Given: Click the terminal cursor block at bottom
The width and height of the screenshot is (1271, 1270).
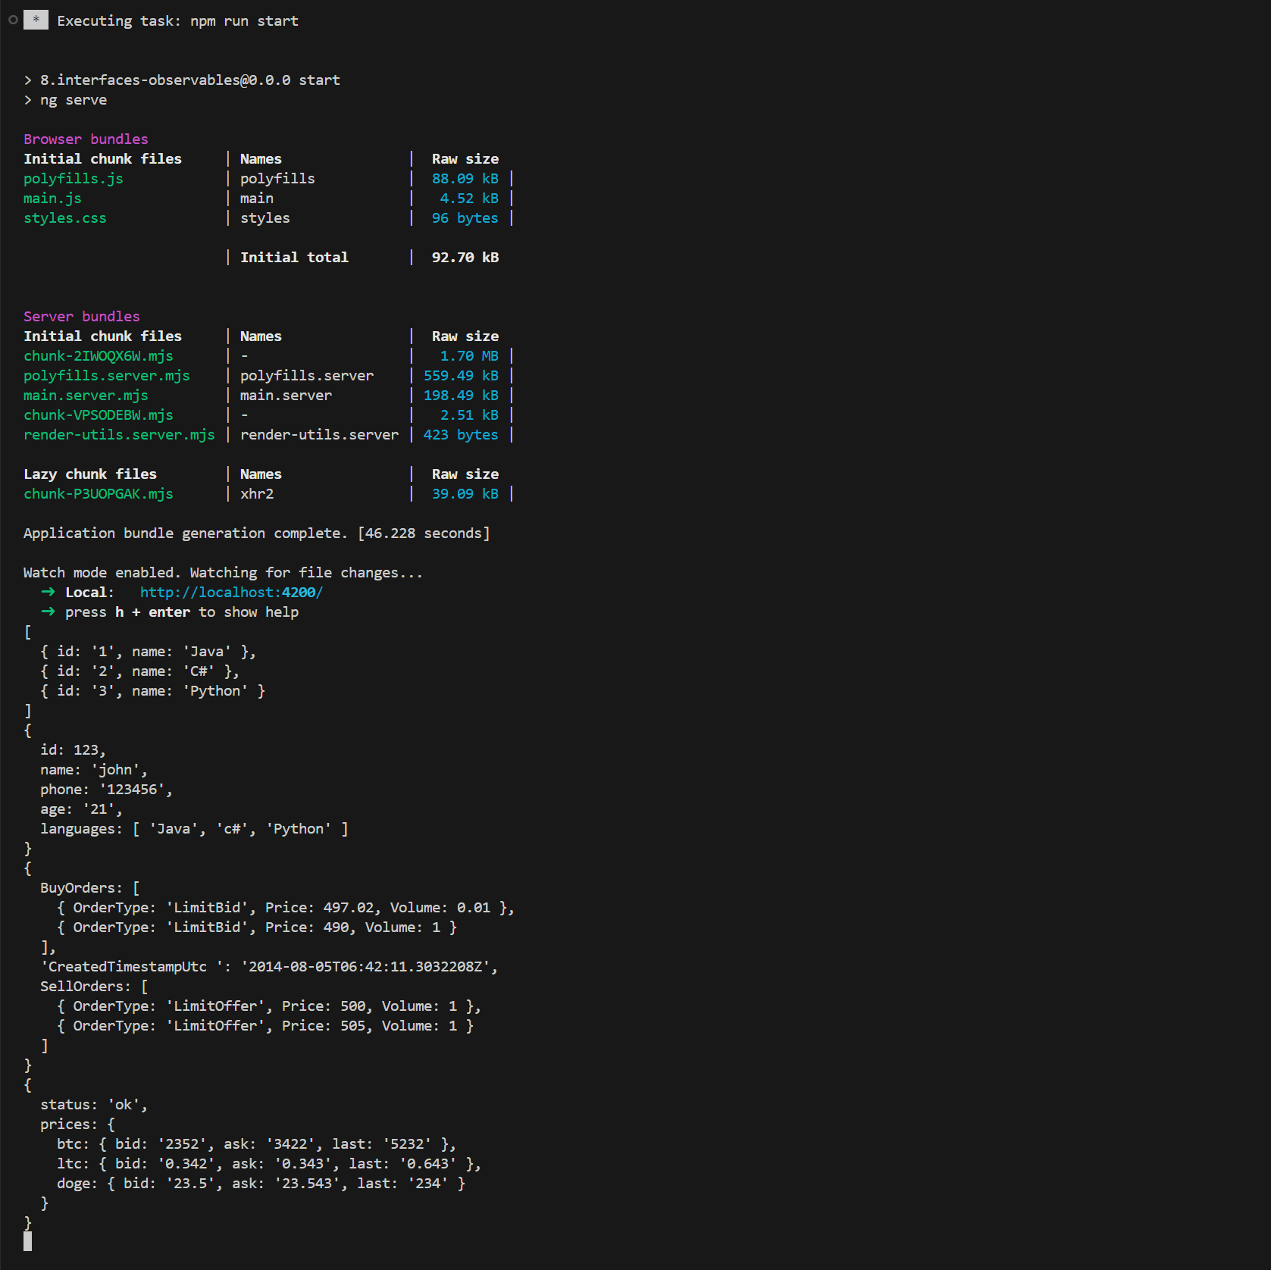Looking at the screenshot, I should point(27,1241).
